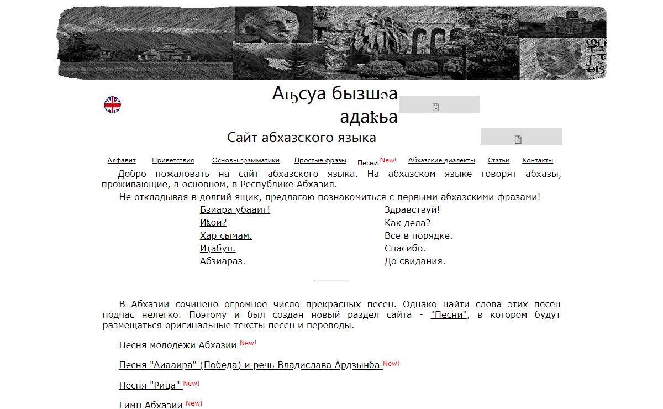Click the phrase link Абзиараз.

tap(223, 261)
